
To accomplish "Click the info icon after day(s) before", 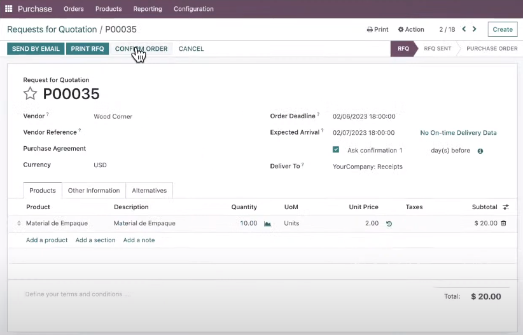I will (480, 151).
